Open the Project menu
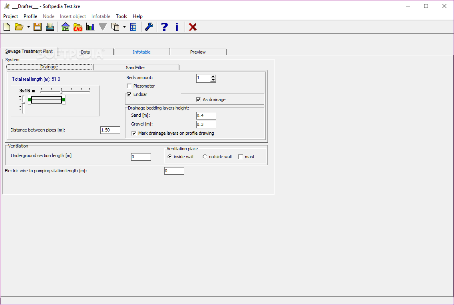Viewport: 454px width, 305px height. pyautogui.click(x=11, y=16)
